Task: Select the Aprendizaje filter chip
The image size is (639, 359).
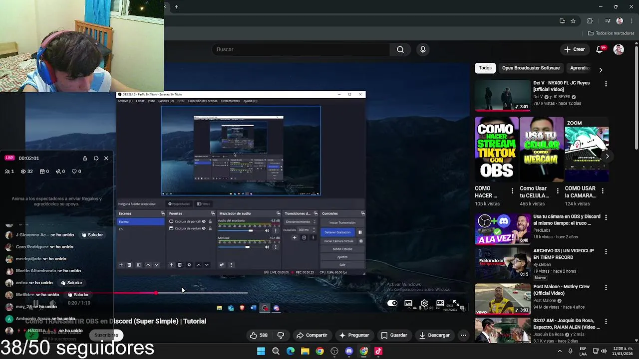Action: coord(580,68)
